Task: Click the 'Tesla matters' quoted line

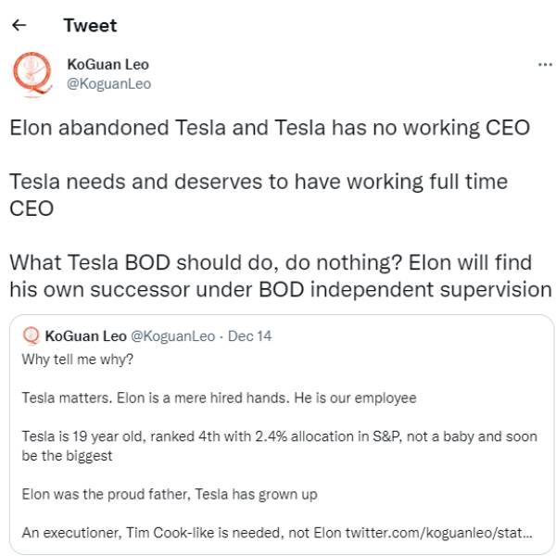Action: click(219, 398)
